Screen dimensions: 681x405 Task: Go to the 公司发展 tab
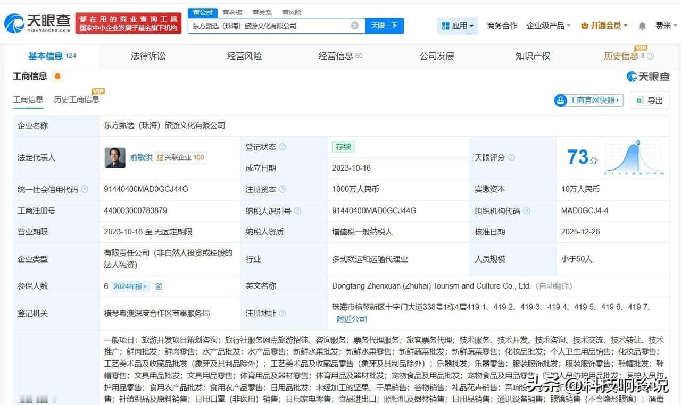tap(437, 56)
